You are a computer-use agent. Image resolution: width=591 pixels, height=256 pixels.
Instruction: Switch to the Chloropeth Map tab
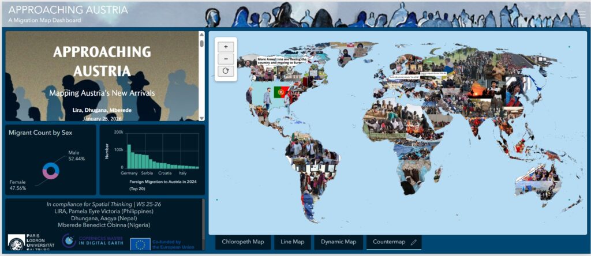click(x=242, y=242)
